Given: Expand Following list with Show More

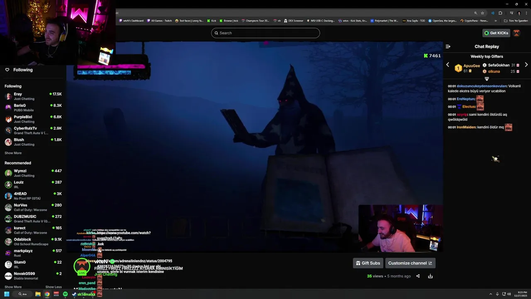Looking at the screenshot, I should (x=13, y=153).
